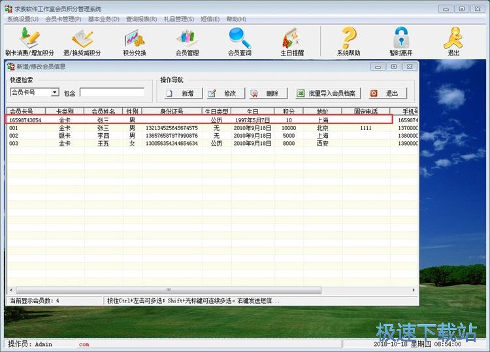Open the 退/换货减积分 toolbar icon
Screen dimensions: 490x352
click(82, 42)
